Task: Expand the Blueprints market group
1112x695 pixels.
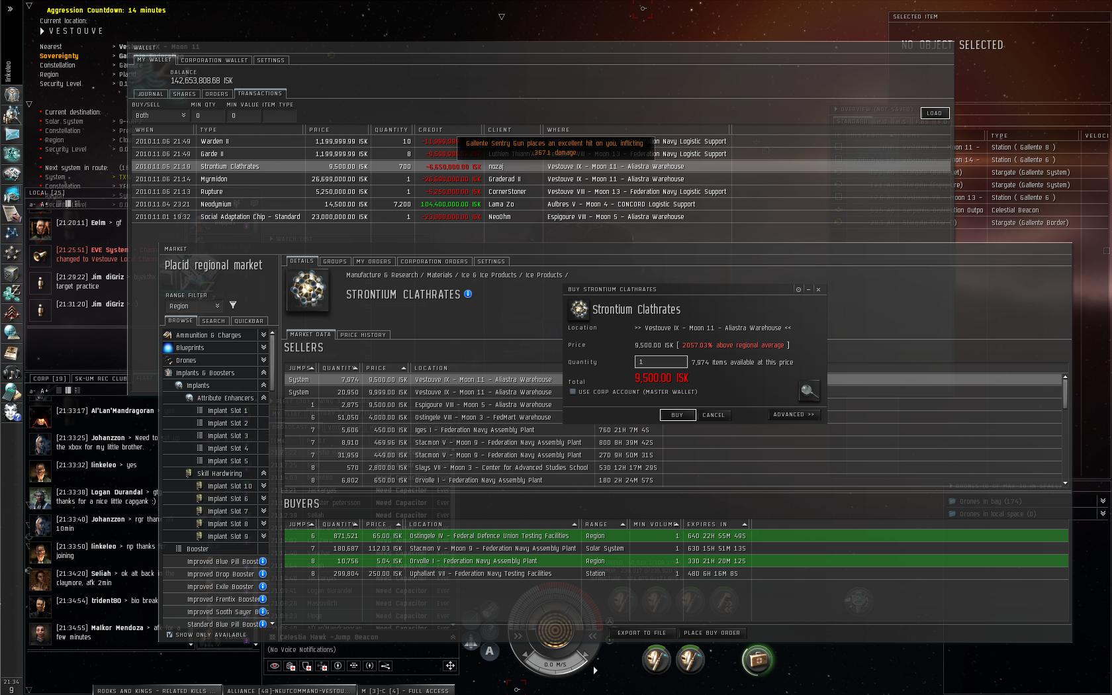Action: point(263,347)
